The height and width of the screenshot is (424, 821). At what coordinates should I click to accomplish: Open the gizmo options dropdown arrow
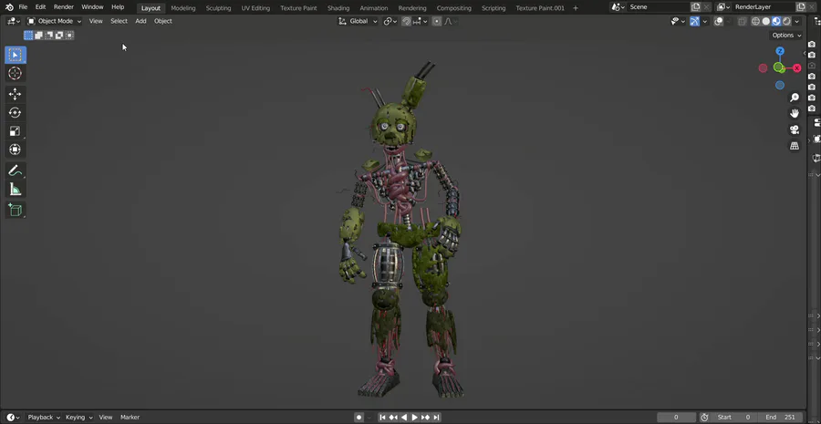click(x=705, y=22)
